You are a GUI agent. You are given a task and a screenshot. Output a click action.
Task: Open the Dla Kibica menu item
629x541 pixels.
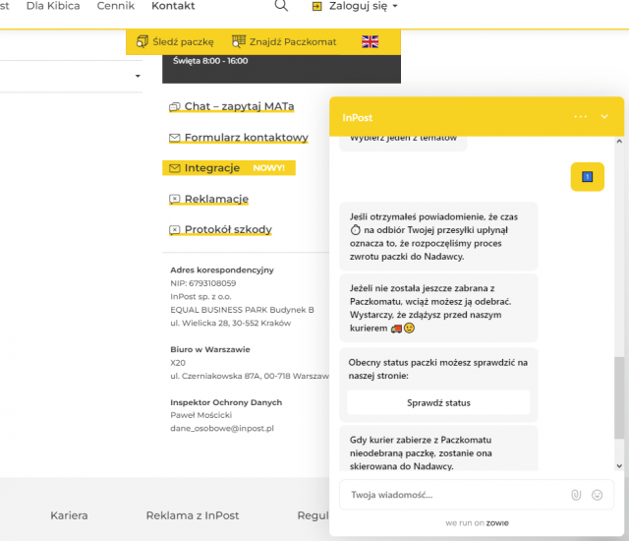pos(53,6)
